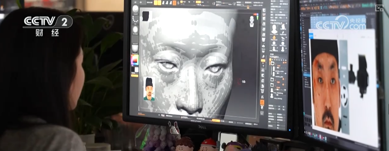The width and height of the screenshot is (389, 151).
Task: Pick a color from the color picker square
Action: point(135,60)
